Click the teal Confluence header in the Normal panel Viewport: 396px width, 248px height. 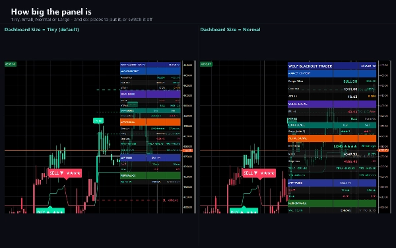point(332,125)
